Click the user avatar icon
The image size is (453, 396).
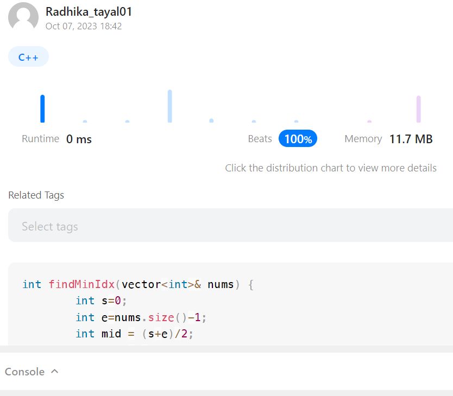tap(23, 17)
